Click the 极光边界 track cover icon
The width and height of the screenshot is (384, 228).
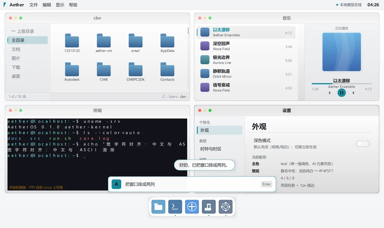click(x=205, y=60)
